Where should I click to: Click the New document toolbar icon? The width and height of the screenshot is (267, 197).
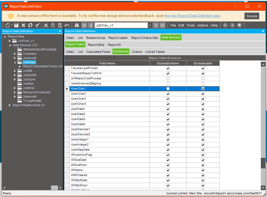[8, 25]
